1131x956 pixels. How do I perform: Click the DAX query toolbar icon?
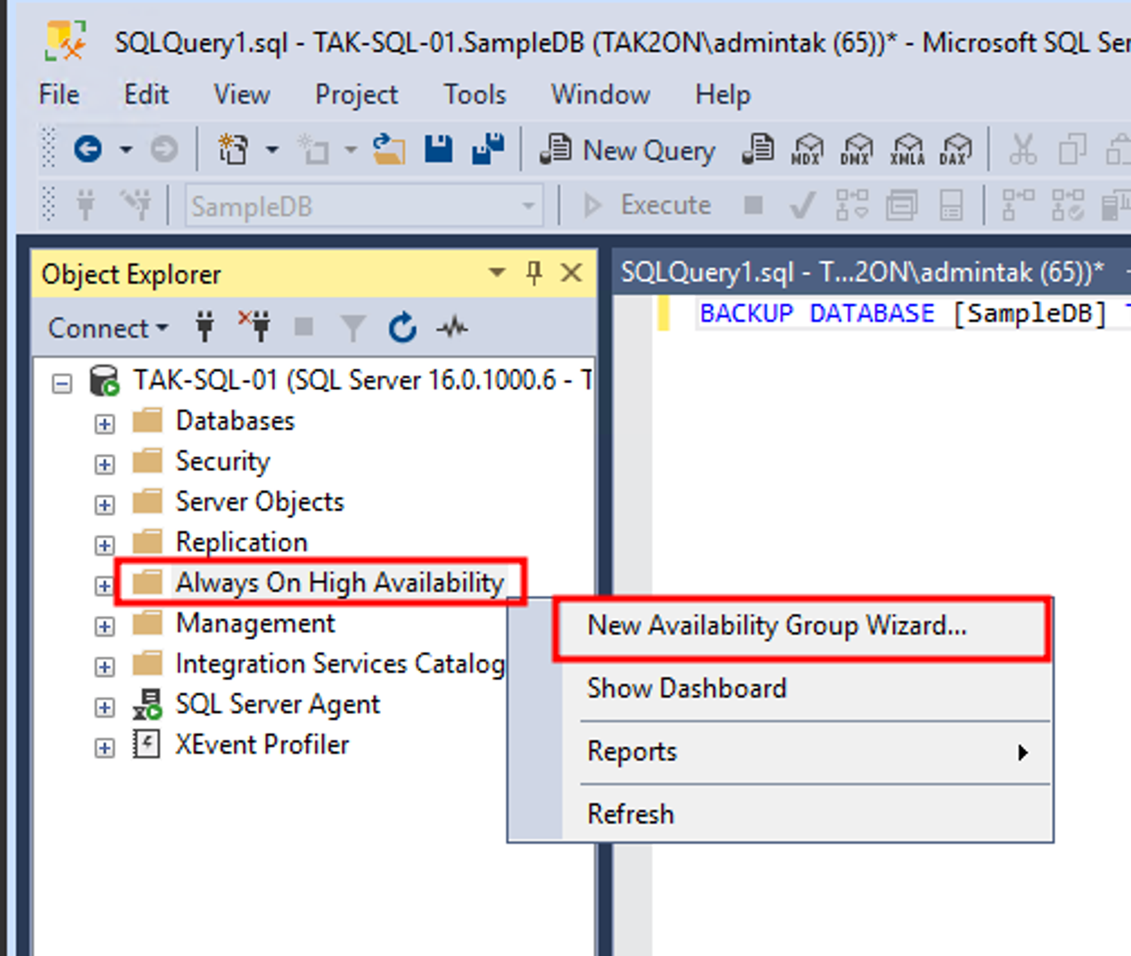[x=955, y=150]
